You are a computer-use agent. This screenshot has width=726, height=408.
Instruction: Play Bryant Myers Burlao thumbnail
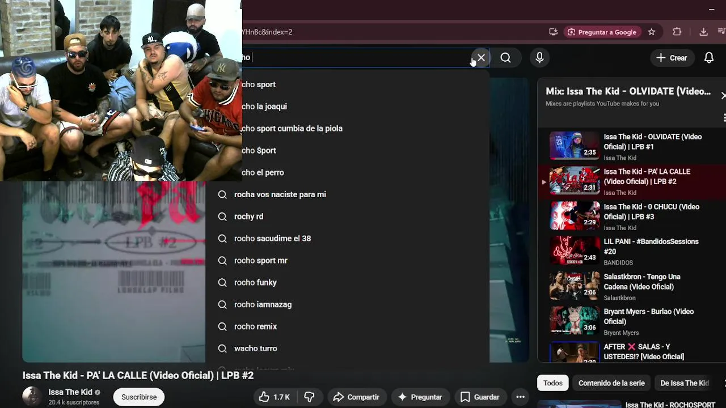coord(575,320)
